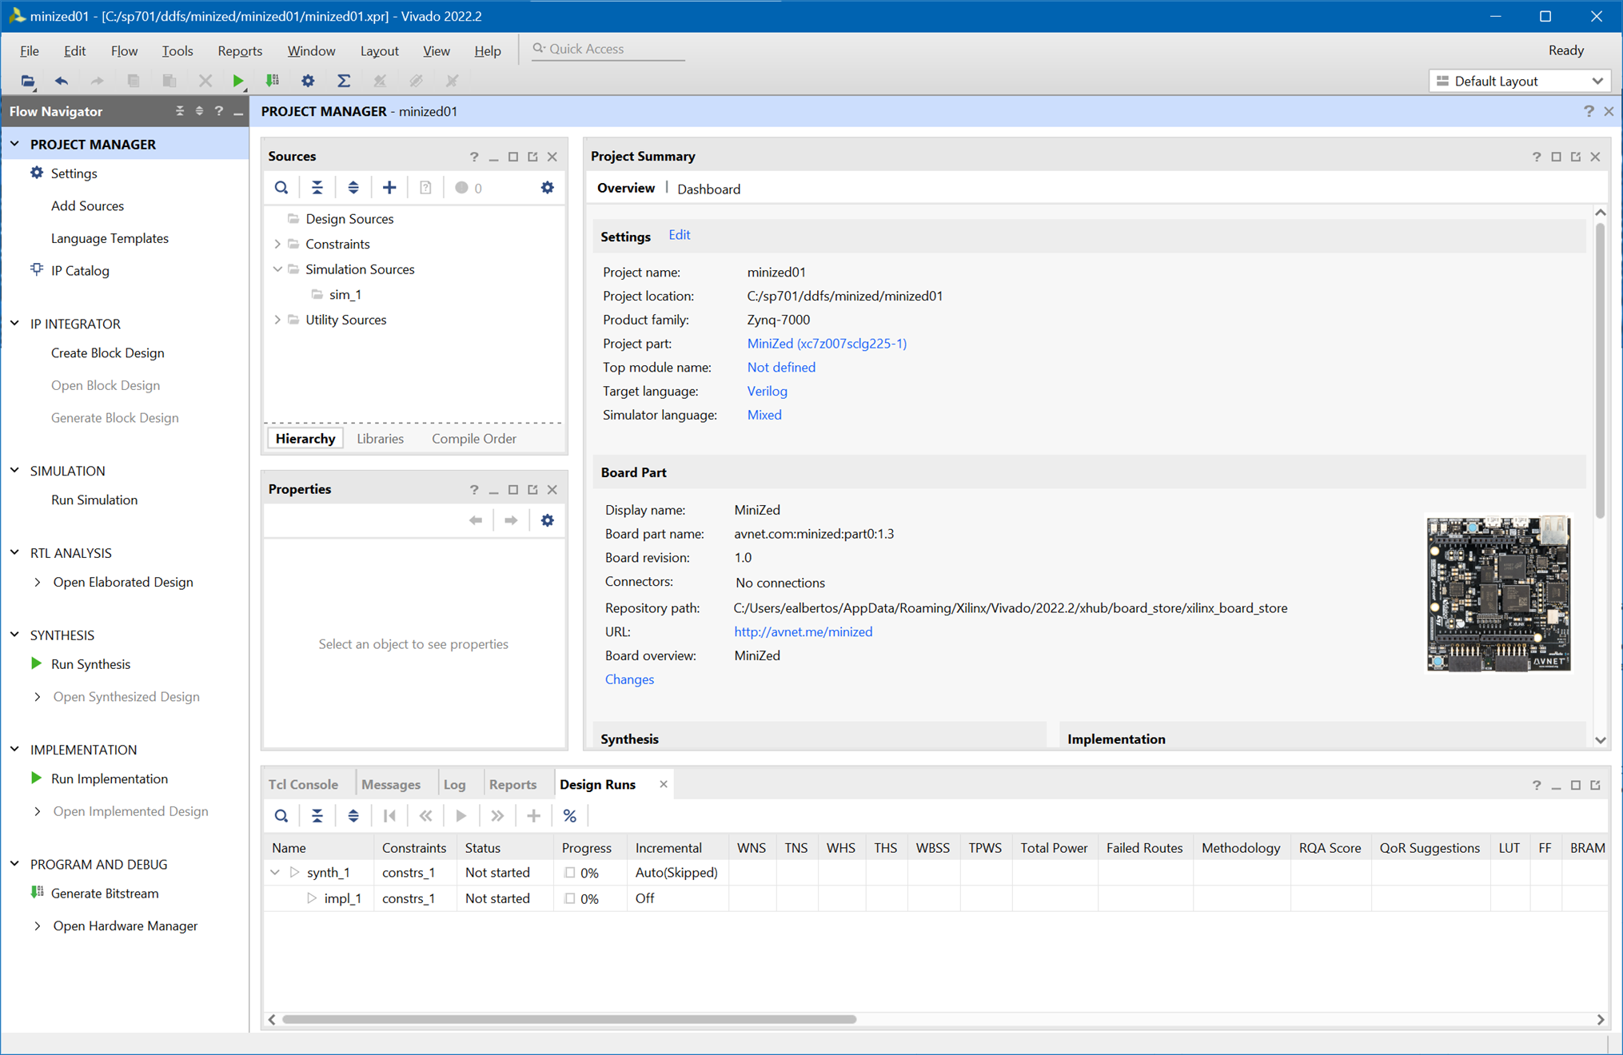The image size is (1623, 1055).
Task: Add a new run with the Design Runs plus
Action: click(x=533, y=816)
